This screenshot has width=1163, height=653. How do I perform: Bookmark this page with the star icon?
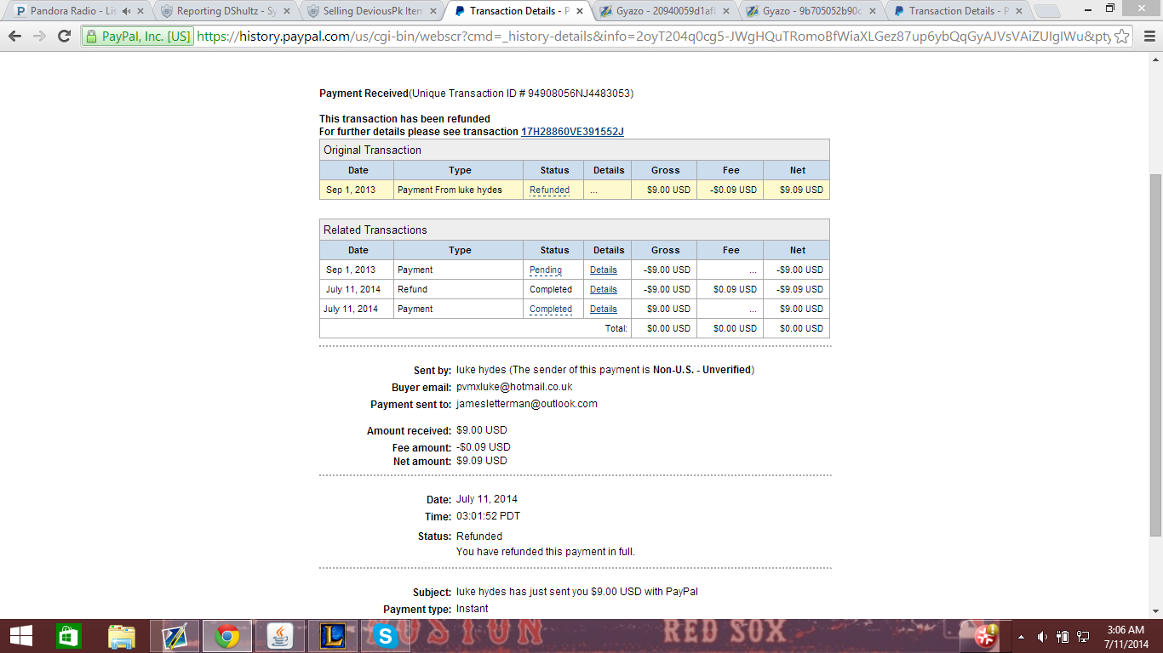click(x=1123, y=37)
